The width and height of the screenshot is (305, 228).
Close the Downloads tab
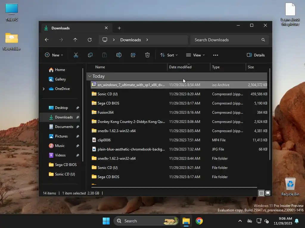106,28
